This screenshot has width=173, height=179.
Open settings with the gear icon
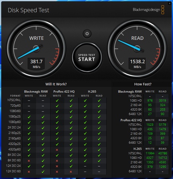87,34
